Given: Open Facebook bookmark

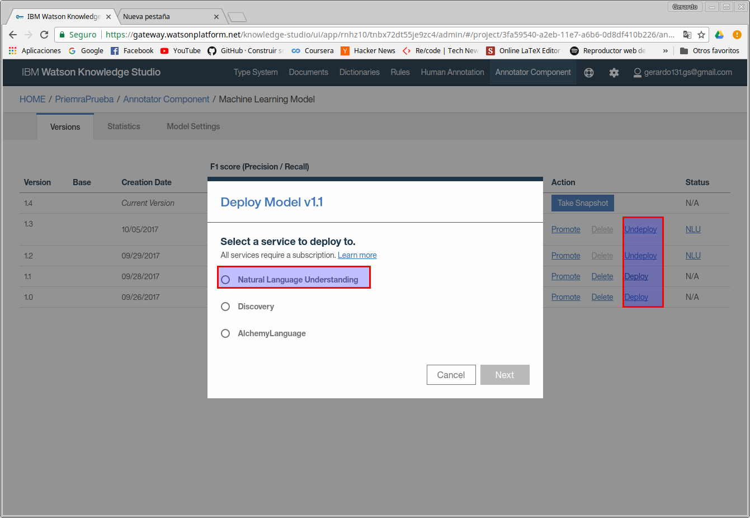Looking at the screenshot, I should 132,51.
